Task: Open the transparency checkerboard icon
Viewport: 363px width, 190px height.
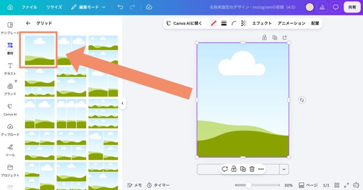Action: (x=244, y=23)
